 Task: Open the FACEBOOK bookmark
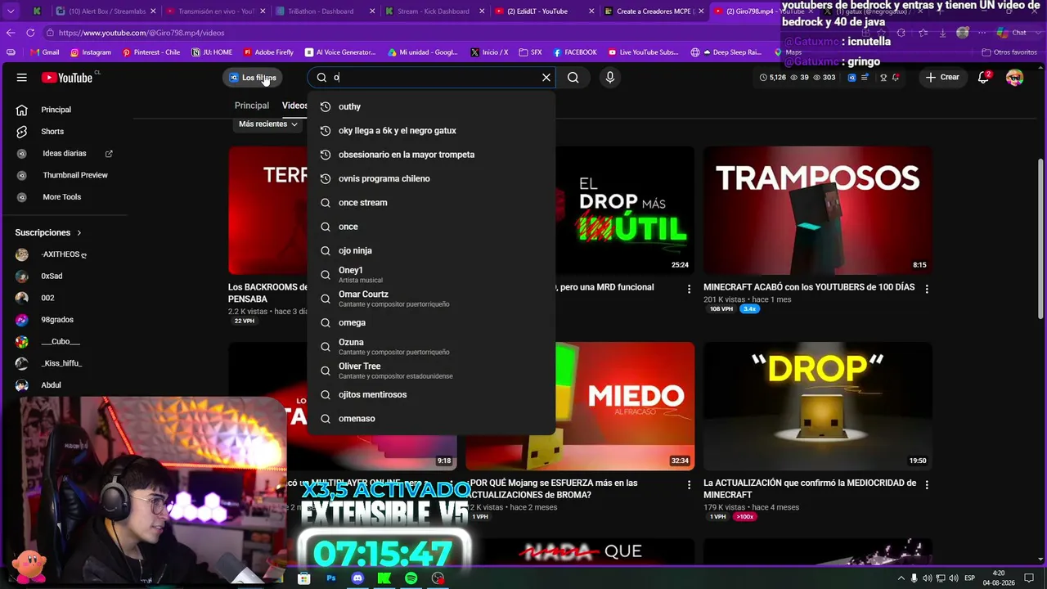point(575,52)
